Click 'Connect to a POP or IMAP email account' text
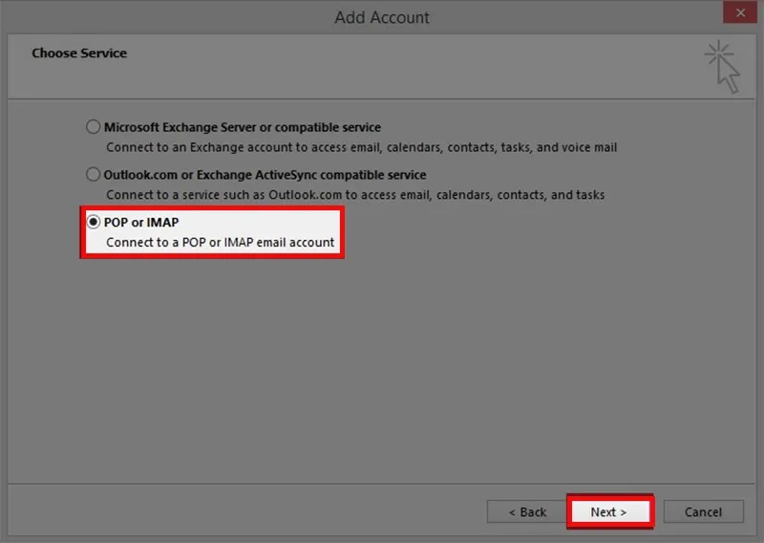This screenshot has height=543, width=764. click(x=221, y=243)
